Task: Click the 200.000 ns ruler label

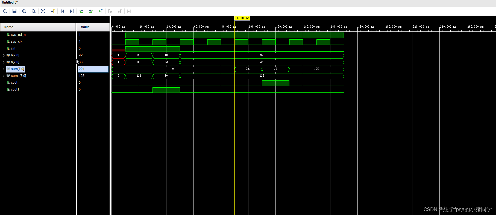Action: pyautogui.click(x=394, y=27)
